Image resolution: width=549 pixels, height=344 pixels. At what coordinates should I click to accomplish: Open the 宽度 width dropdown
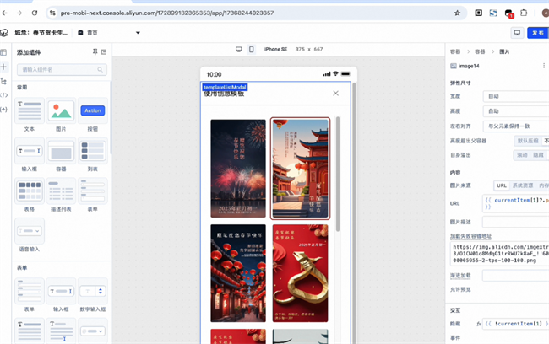(516, 96)
